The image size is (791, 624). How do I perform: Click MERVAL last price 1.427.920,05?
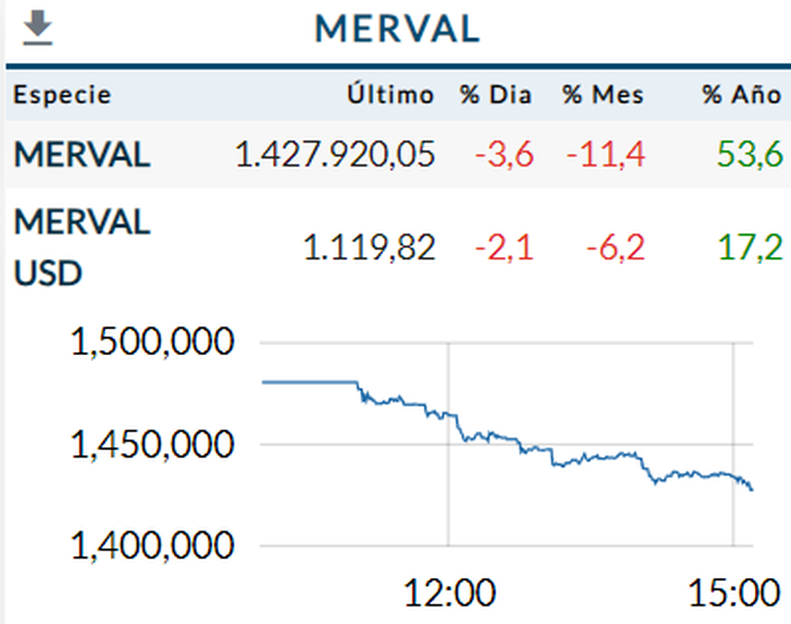tap(336, 156)
